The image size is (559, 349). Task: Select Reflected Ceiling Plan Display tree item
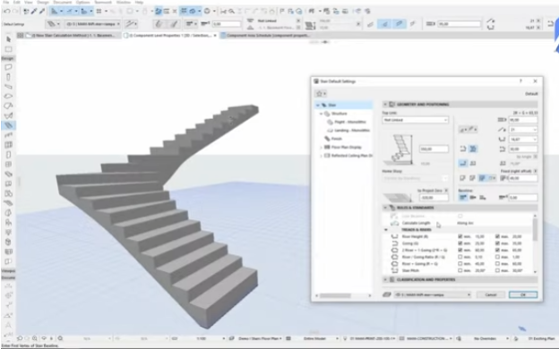tap(352, 156)
